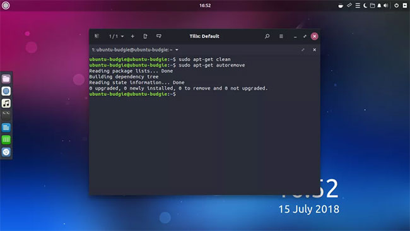Screen dimensions: 410x231
Task: Launch Files from the dock
Action: tap(6, 78)
